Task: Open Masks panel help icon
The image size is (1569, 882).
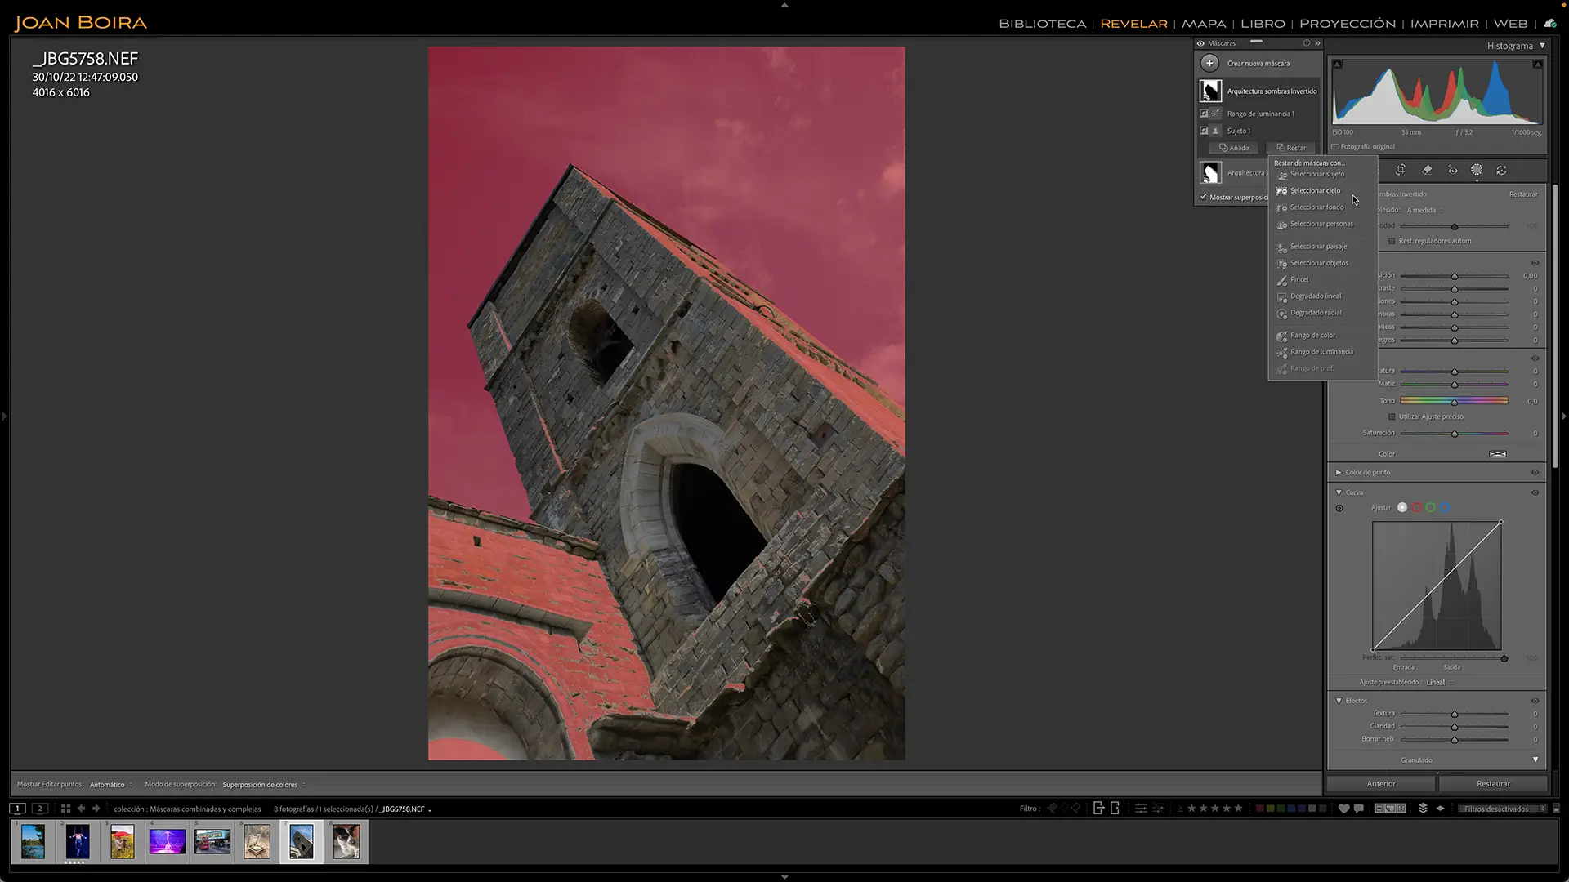Action: coord(1306,43)
